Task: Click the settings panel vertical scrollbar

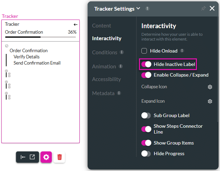Action: pos(218,69)
